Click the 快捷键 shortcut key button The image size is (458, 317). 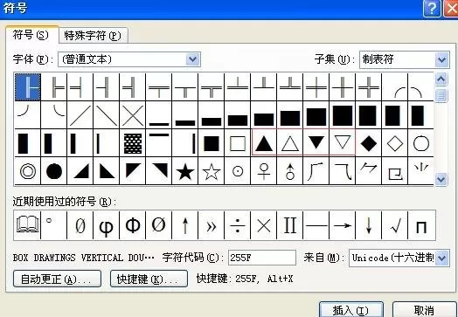(149, 279)
